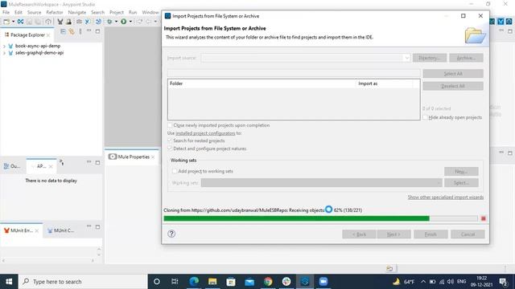Open Microsoft Store from the taskbar
The height and width of the screenshot is (289, 515).
coord(231,282)
